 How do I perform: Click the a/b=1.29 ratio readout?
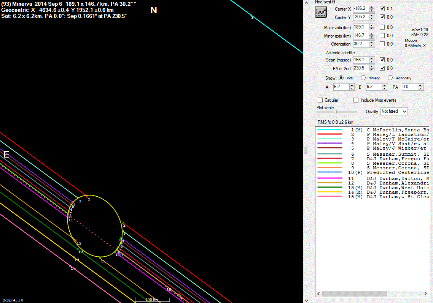point(420,30)
